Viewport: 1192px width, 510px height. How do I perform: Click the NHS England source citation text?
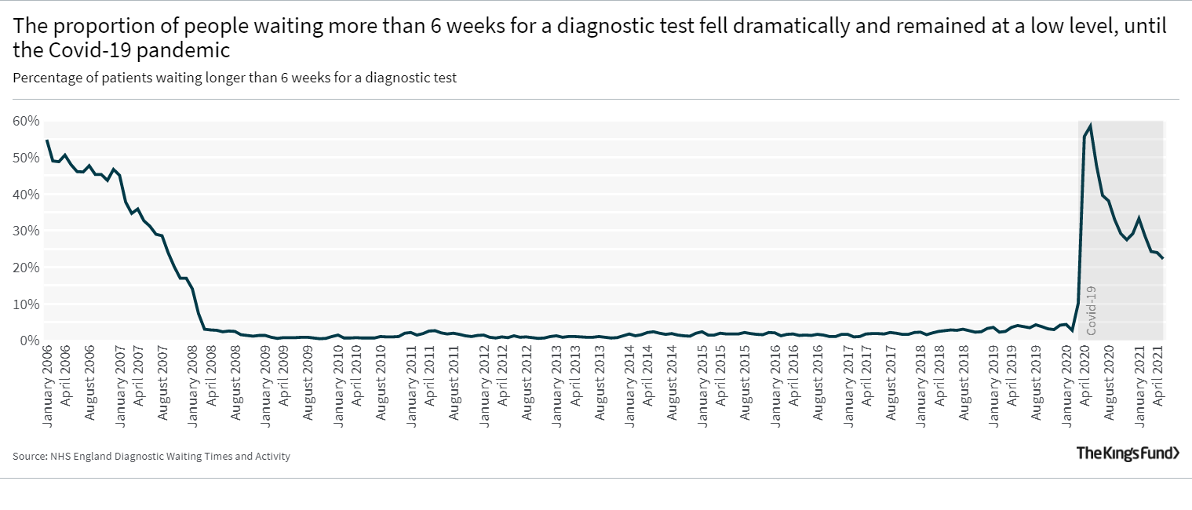coord(151,456)
